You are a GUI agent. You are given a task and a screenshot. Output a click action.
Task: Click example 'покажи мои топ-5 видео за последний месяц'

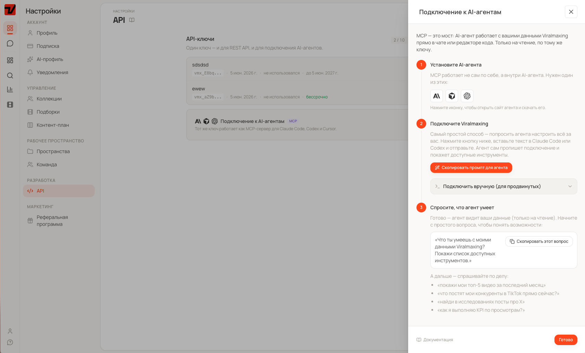(491, 285)
